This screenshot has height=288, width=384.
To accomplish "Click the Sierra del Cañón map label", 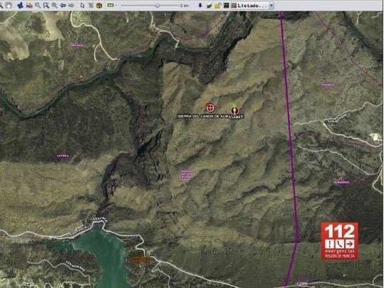I will pos(203,117).
